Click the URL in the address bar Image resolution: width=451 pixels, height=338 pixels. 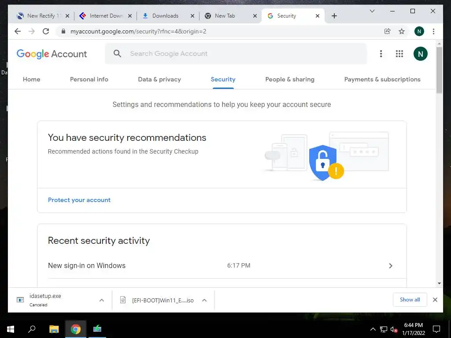138,31
